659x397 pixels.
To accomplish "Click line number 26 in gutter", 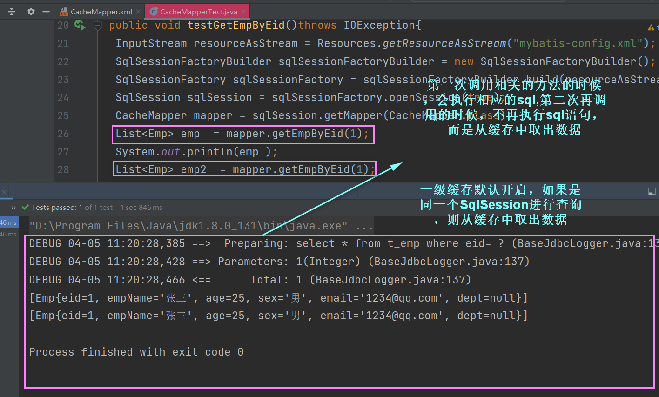I will click(63, 134).
